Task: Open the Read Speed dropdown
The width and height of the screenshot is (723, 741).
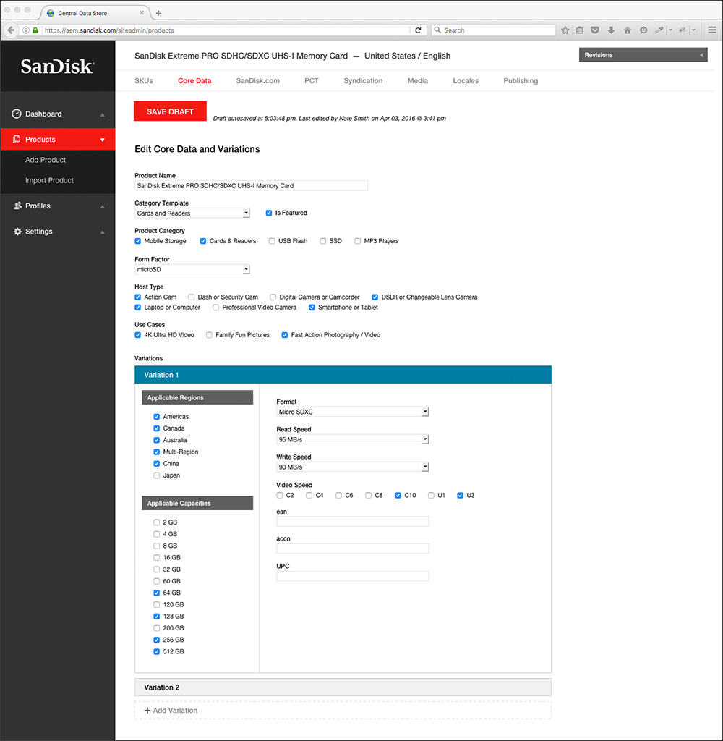Action: coord(352,439)
